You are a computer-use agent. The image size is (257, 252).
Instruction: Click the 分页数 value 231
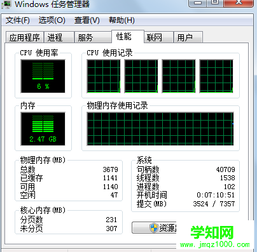click(x=111, y=220)
